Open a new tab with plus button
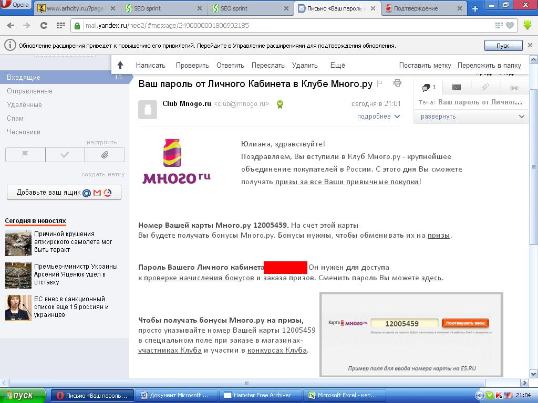This screenshot has height=403, width=538. [x=475, y=8]
